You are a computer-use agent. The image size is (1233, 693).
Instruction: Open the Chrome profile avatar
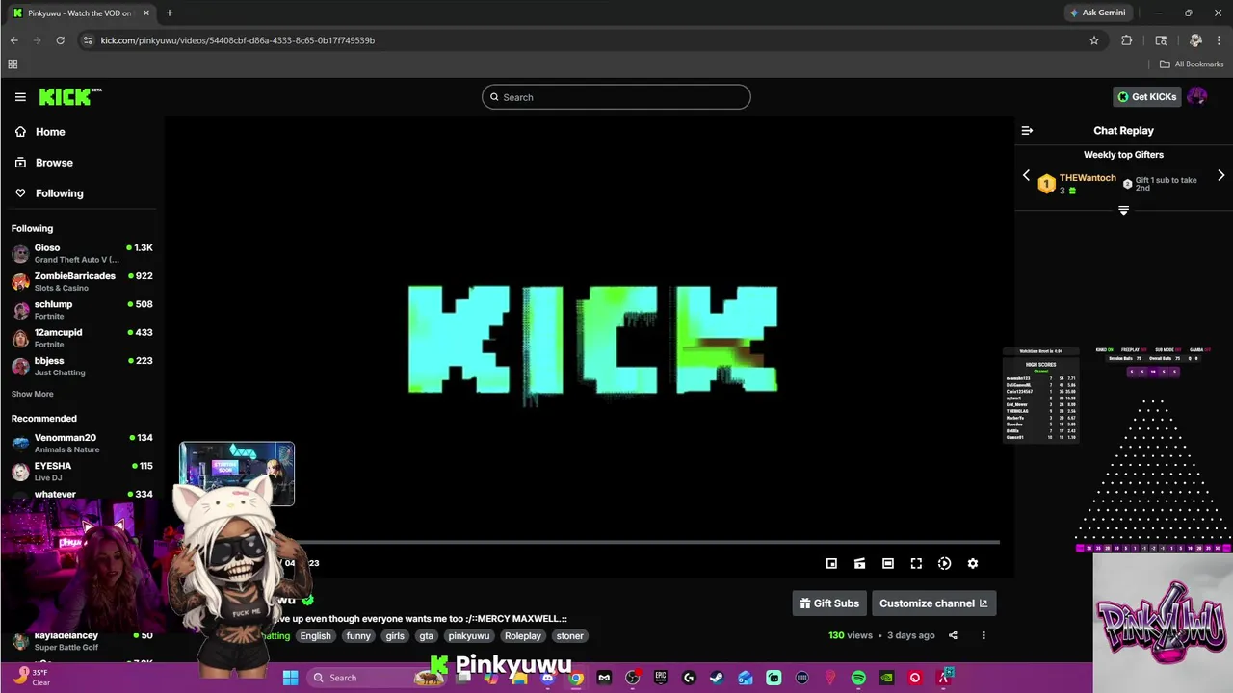[1195, 40]
